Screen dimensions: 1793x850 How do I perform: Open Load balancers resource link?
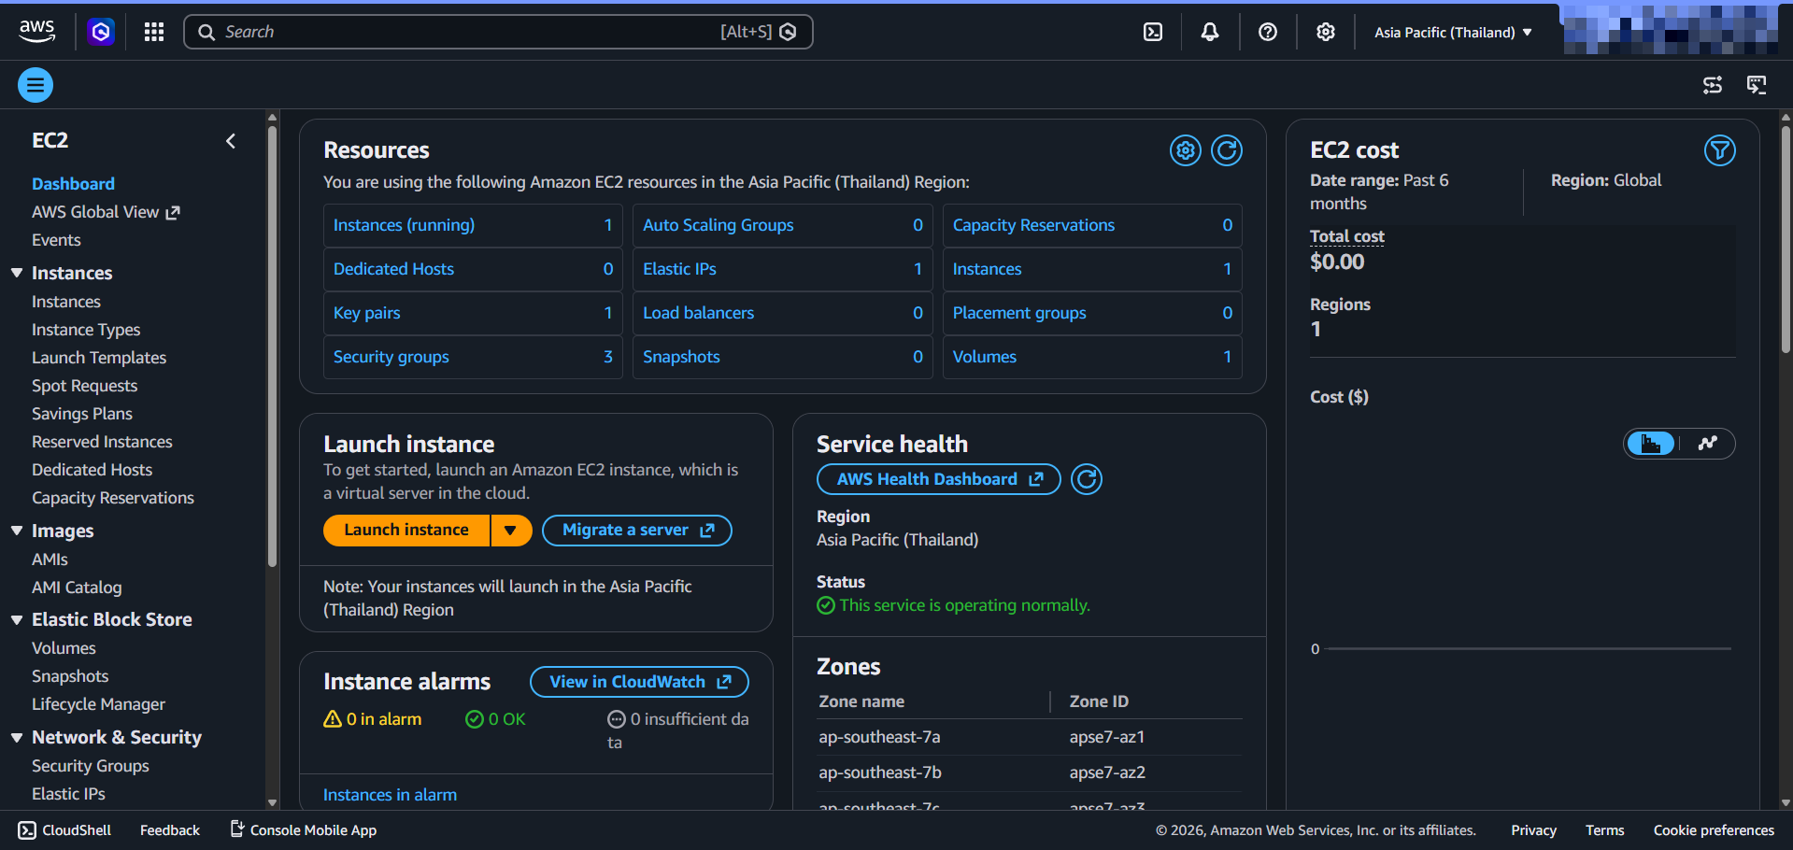tap(698, 313)
